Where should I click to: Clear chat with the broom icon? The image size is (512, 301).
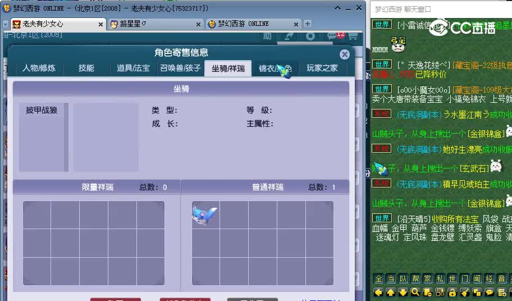(x=465, y=293)
